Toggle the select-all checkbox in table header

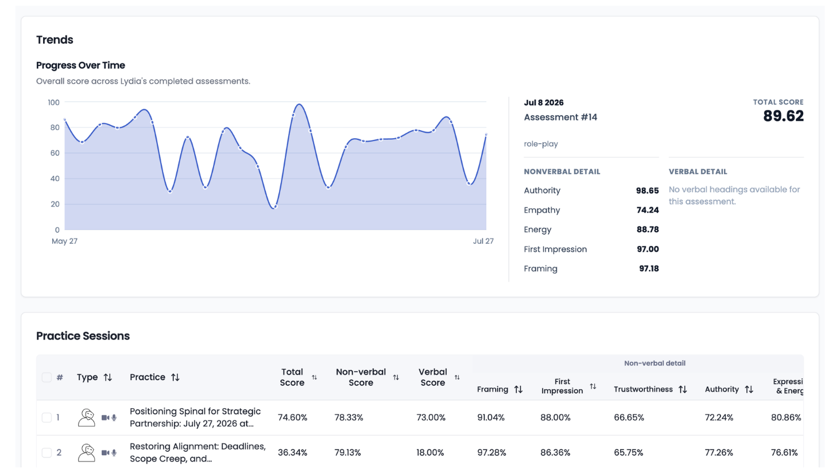47,377
